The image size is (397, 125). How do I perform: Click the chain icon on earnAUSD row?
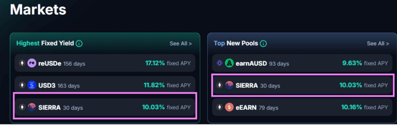pos(220,63)
